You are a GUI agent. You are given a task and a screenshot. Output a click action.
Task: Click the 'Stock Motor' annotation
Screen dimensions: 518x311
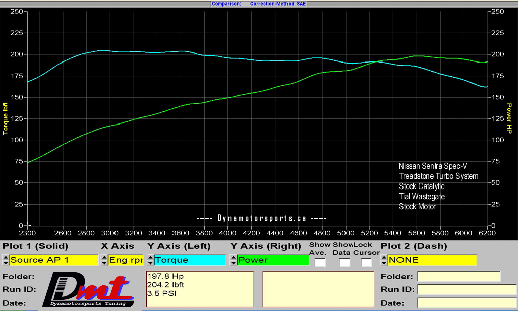point(417,206)
